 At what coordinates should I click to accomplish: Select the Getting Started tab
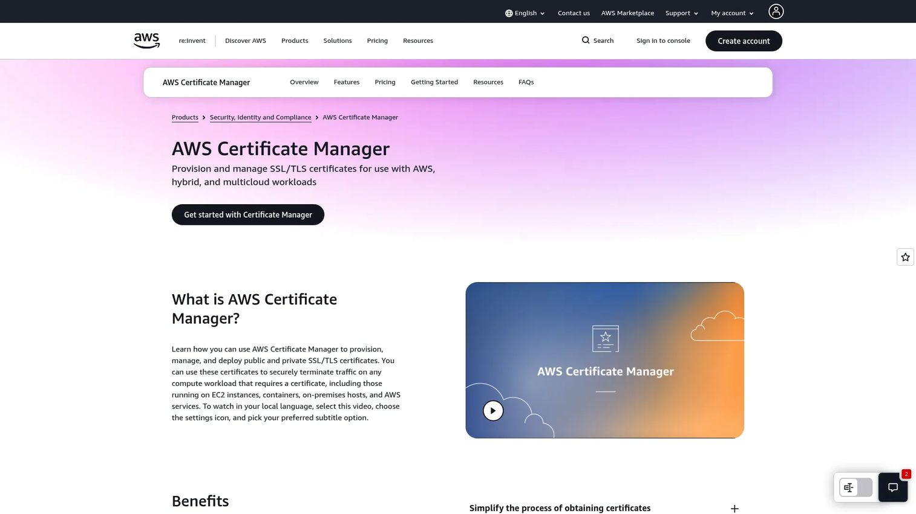[434, 82]
